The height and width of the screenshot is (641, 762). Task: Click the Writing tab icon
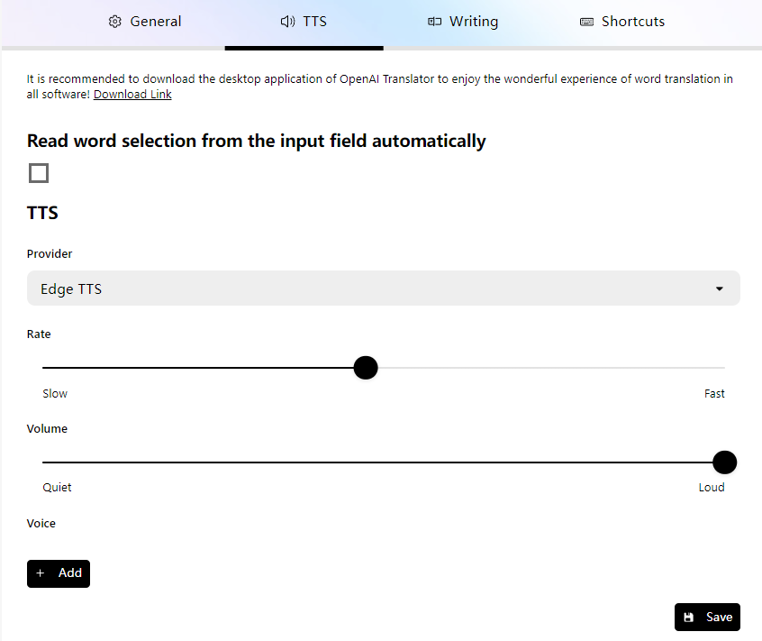434,22
